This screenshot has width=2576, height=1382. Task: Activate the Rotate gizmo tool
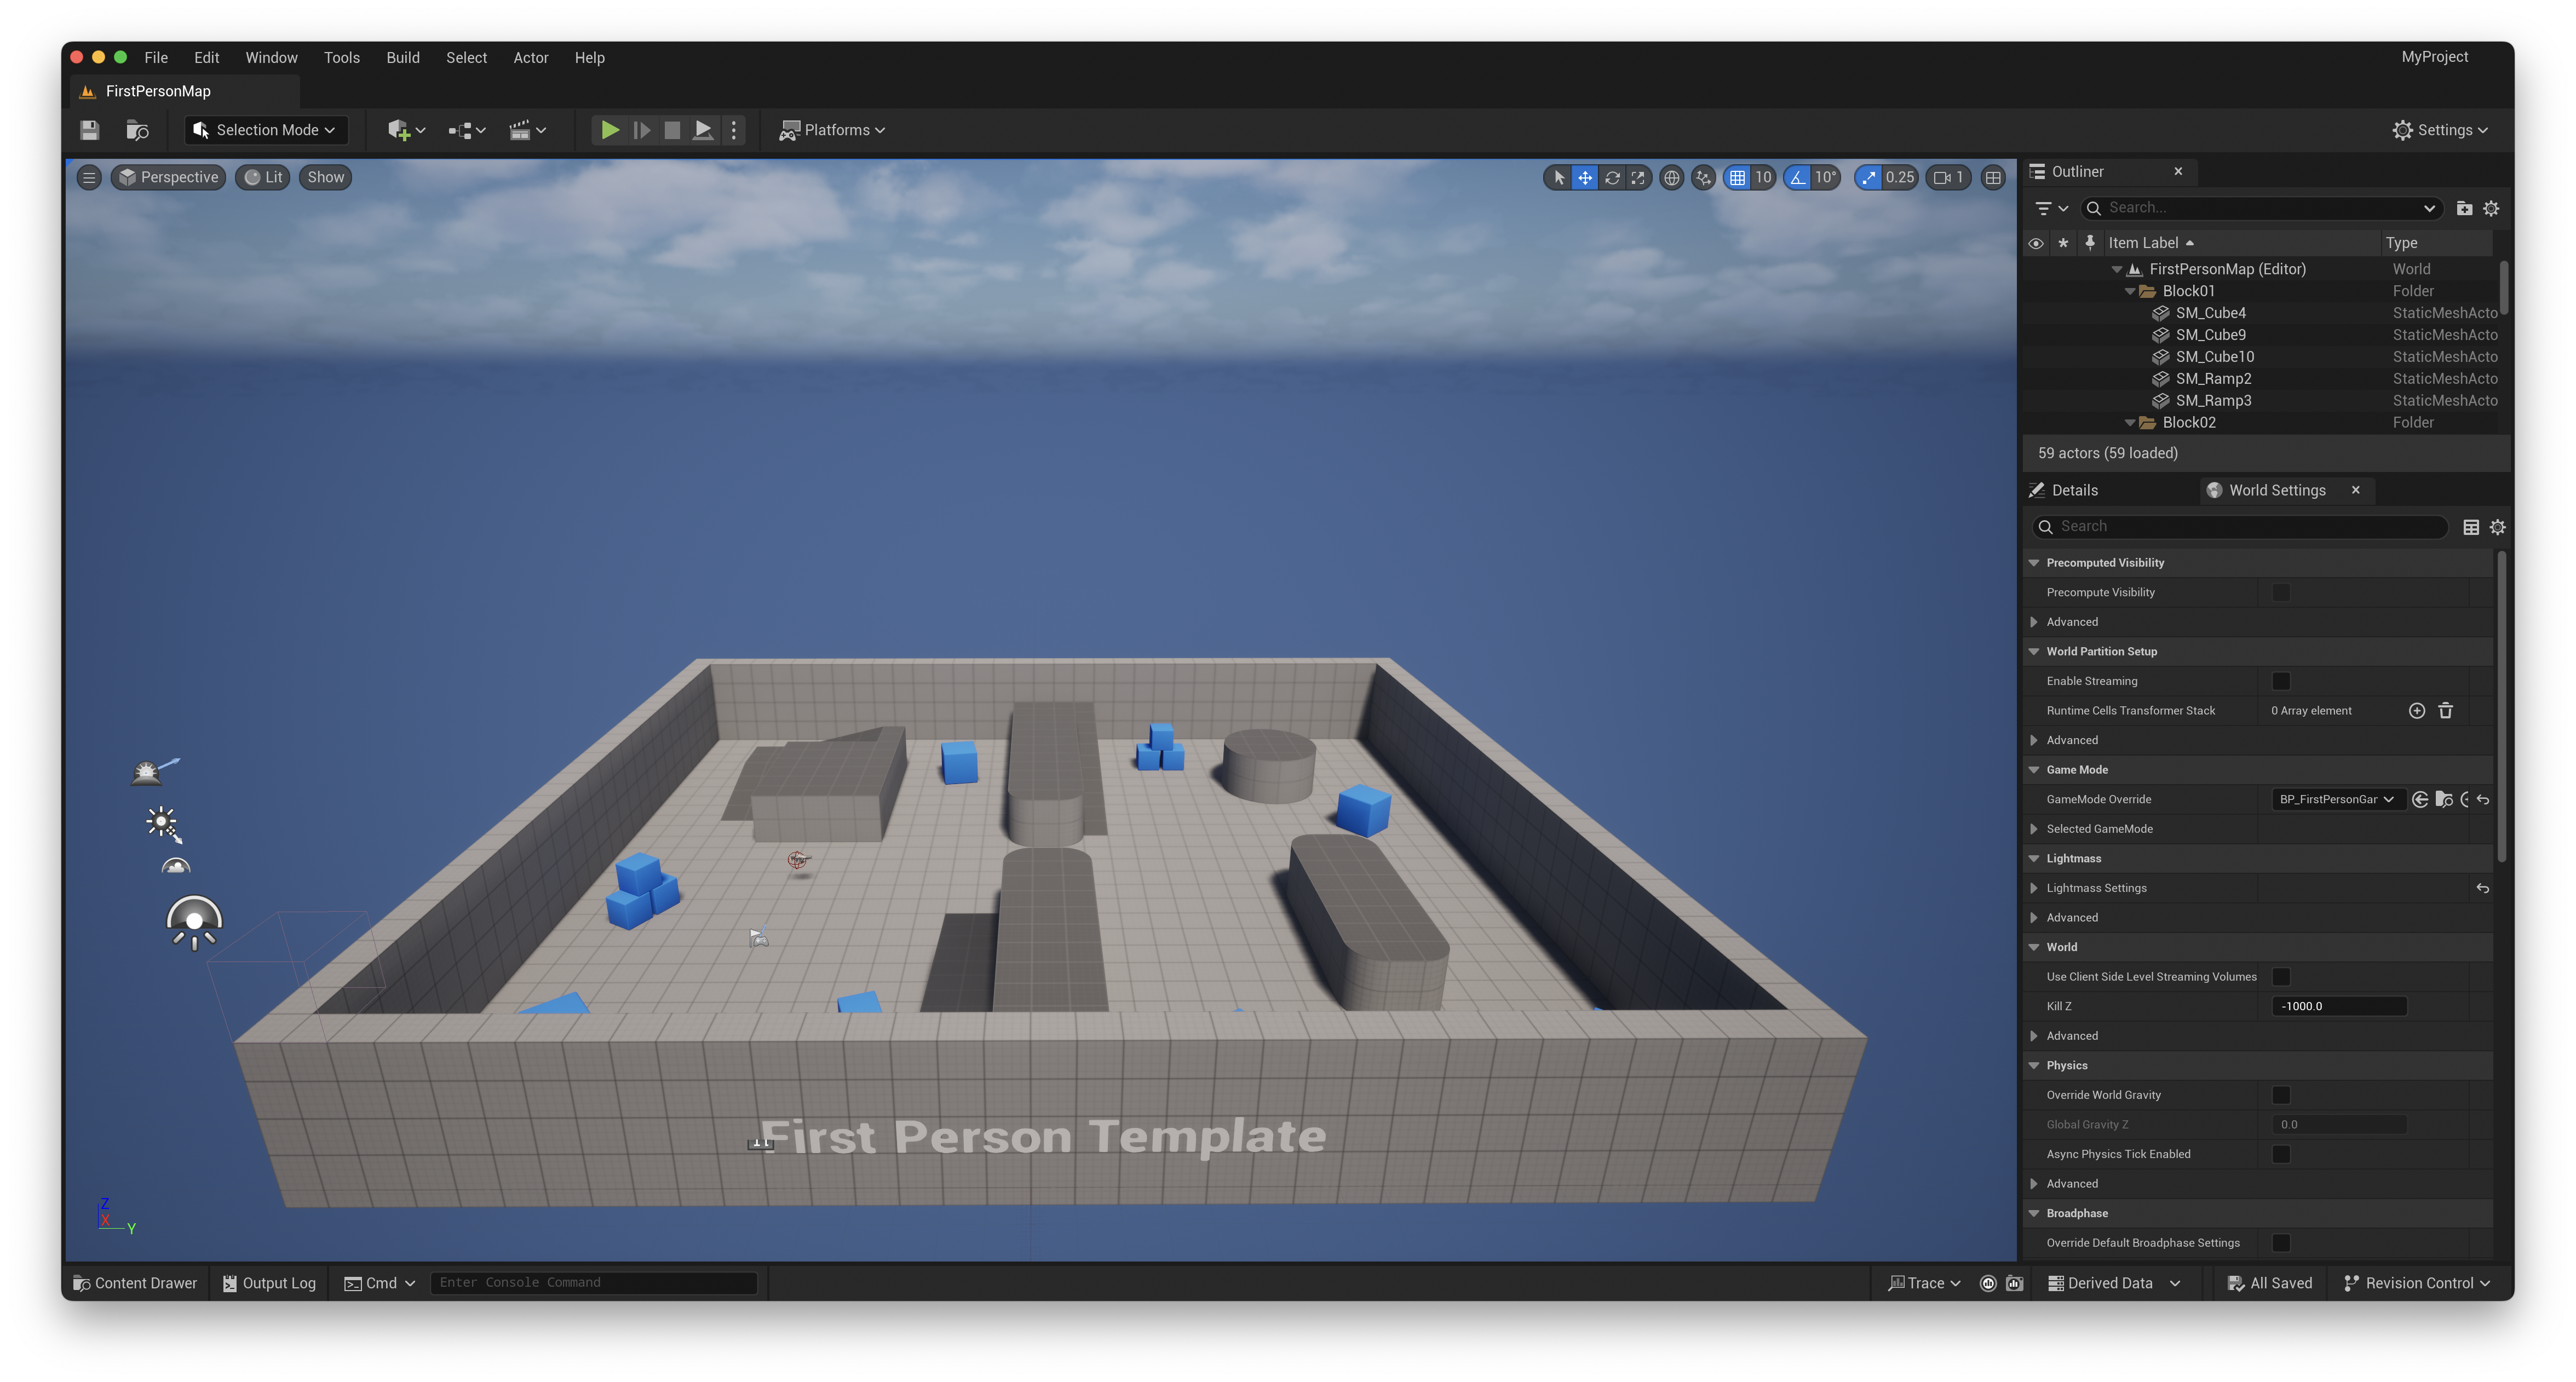[1612, 178]
